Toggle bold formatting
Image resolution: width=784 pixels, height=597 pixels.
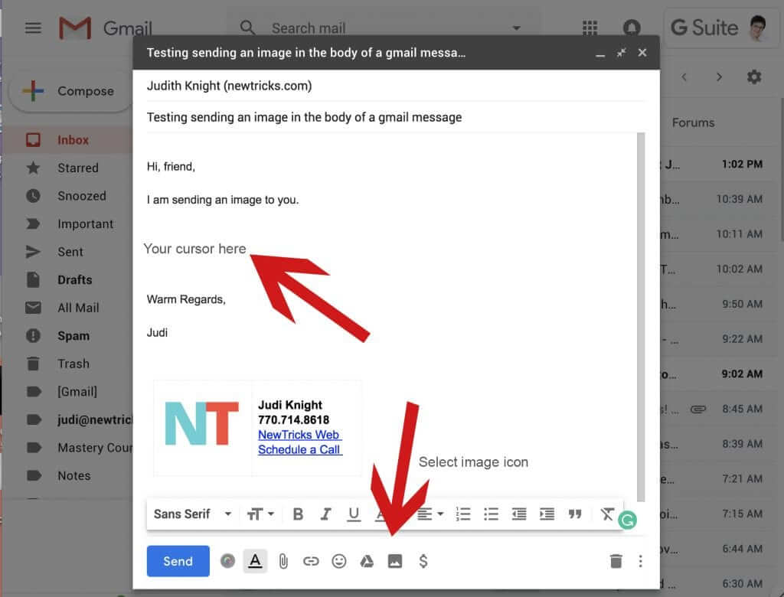(x=298, y=514)
